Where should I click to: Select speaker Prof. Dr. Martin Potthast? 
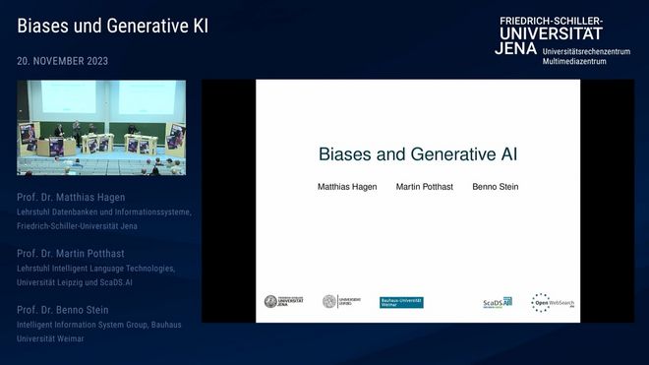[x=71, y=254]
